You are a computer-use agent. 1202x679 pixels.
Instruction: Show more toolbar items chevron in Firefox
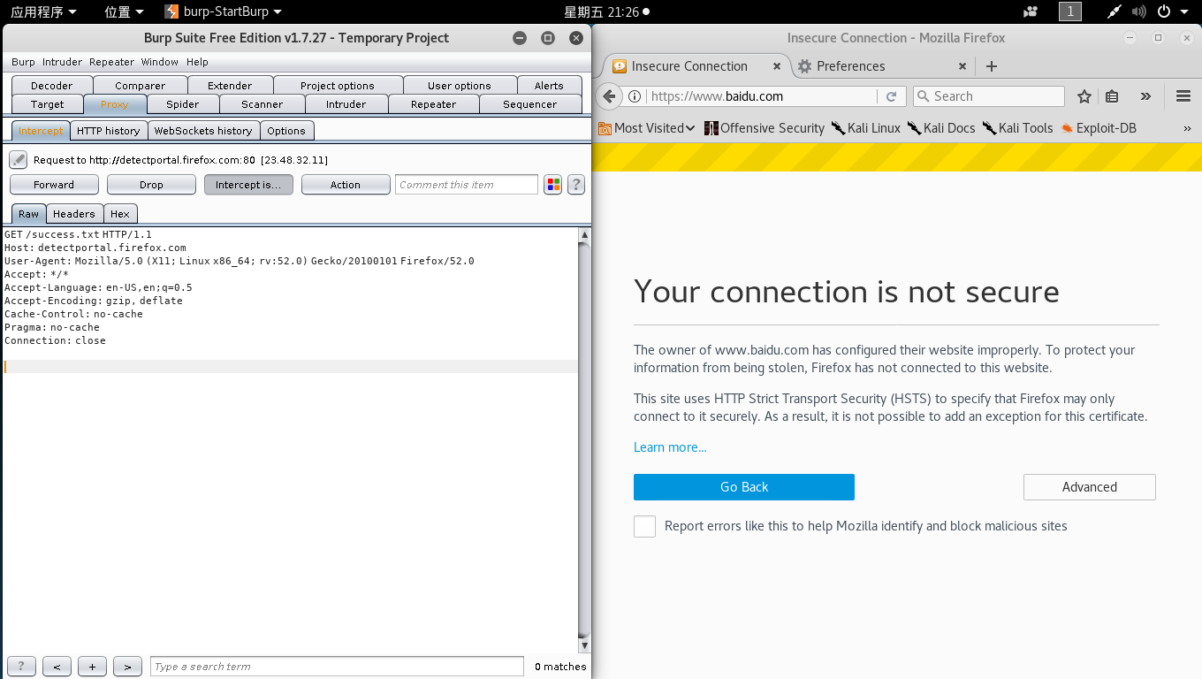click(1146, 96)
